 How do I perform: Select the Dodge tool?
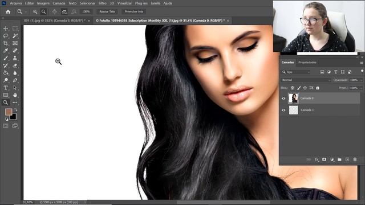tap(6, 80)
